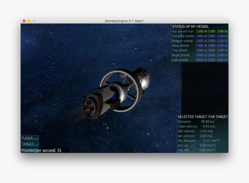This screenshot has height=183, width=249.
Task: Click the rad velocity '-4,43 m/s' value
Action: tap(206, 131)
